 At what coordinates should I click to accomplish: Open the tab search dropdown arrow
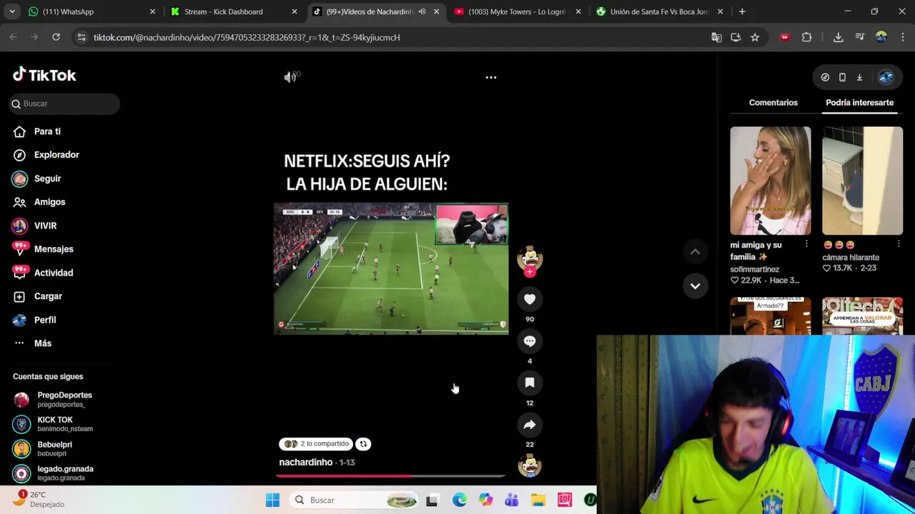pos(11,11)
